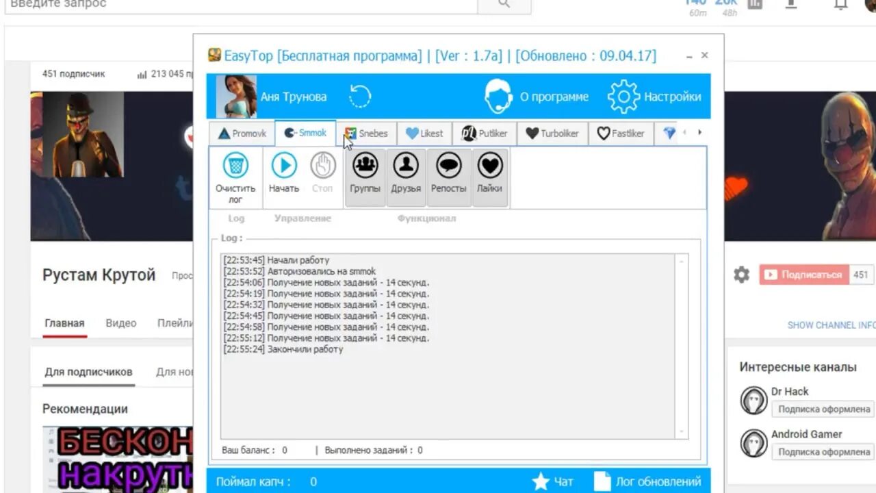Click log line 'Начали работу'
The image size is (876, 493).
point(276,260)
